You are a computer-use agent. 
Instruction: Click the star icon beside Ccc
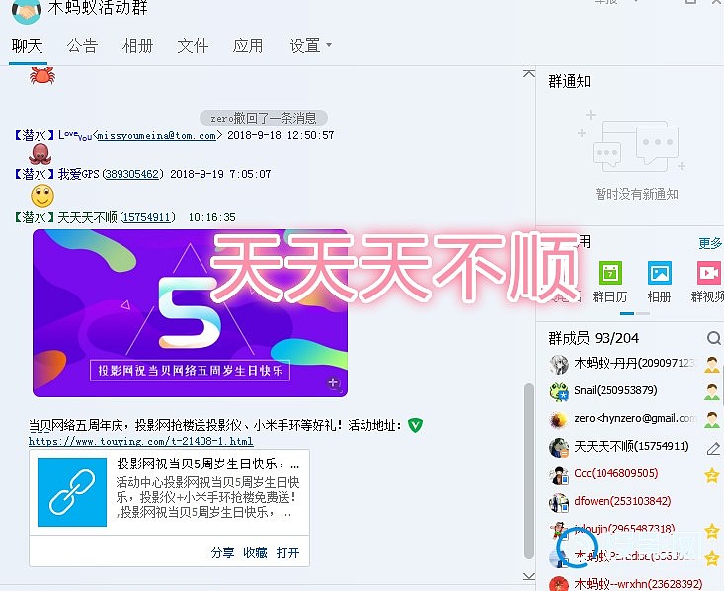(x=712, y=475)
